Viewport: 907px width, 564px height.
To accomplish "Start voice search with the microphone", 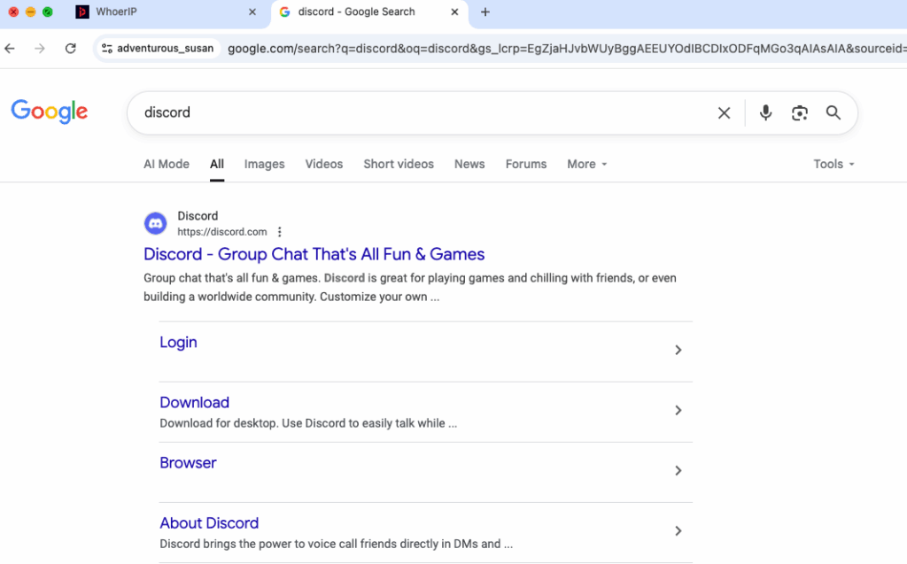I will 765,112.
